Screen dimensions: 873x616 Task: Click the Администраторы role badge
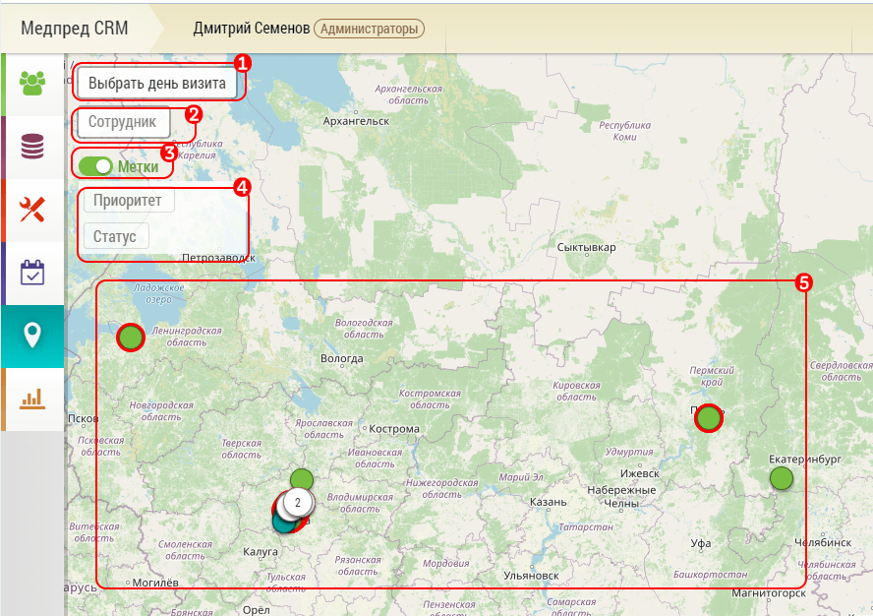(x=369, y=29)
